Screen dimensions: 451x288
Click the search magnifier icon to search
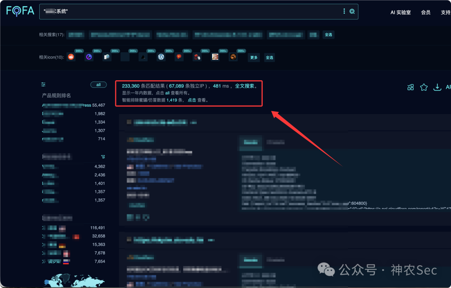click(352, 11)
